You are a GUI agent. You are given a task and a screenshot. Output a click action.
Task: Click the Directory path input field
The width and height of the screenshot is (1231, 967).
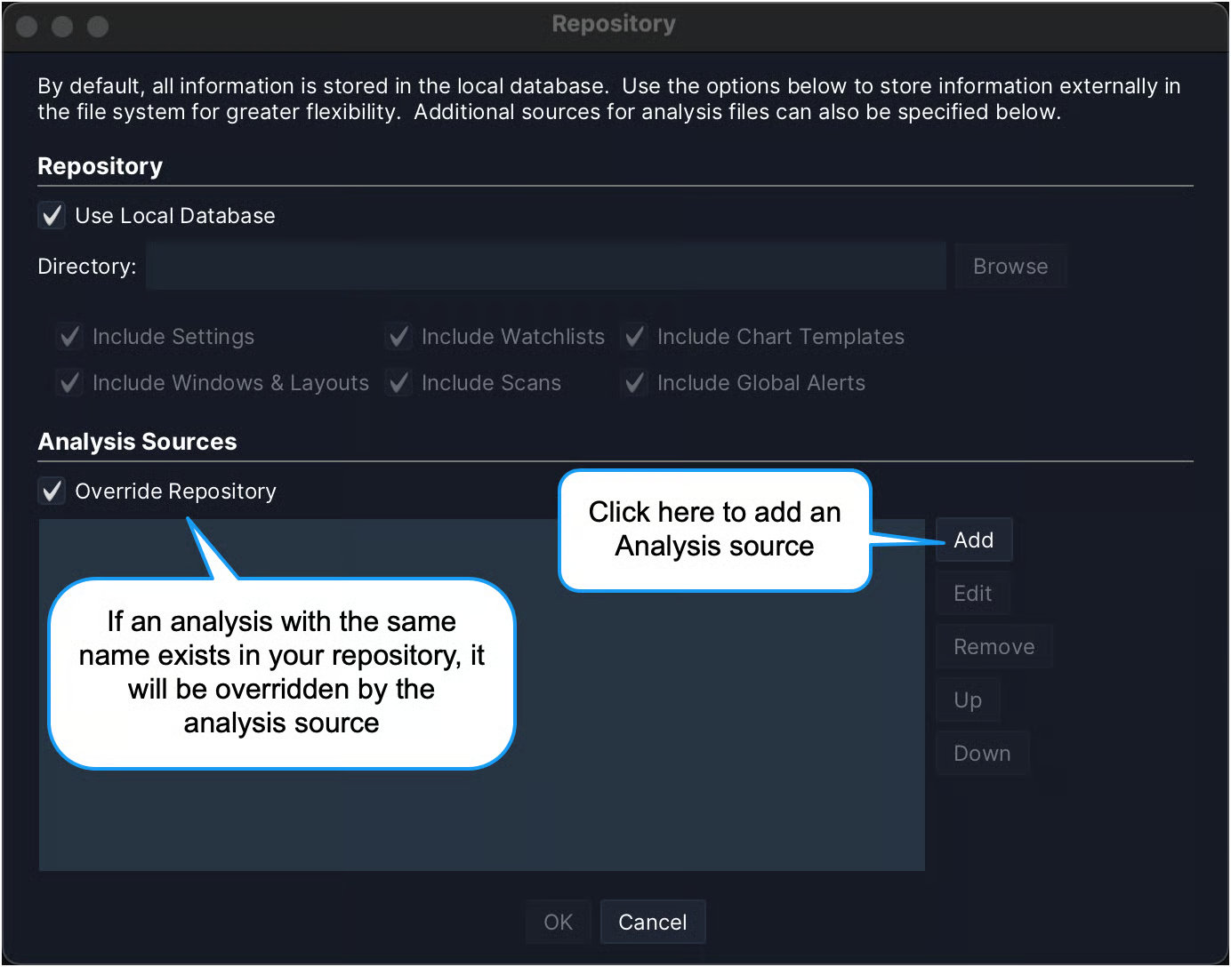pyautogui.click(x=545, y=267)
